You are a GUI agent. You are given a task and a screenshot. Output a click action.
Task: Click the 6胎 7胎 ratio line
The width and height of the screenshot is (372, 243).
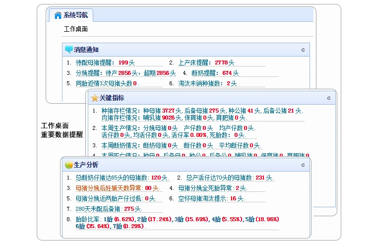111,226
